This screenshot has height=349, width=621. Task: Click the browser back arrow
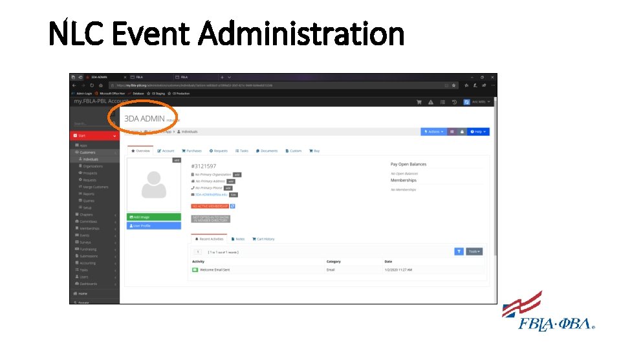tap(74, 85)
